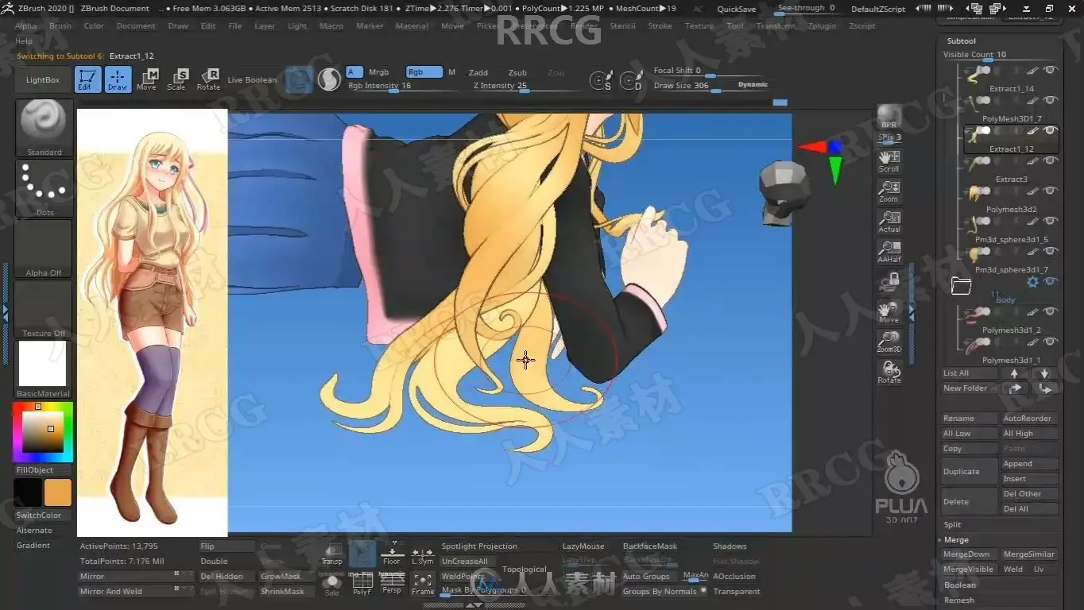This screenshot has width=1084, height=610.
Task: Toggle visibility eye of Extract3 subtool
Action: coord(1051,160)
